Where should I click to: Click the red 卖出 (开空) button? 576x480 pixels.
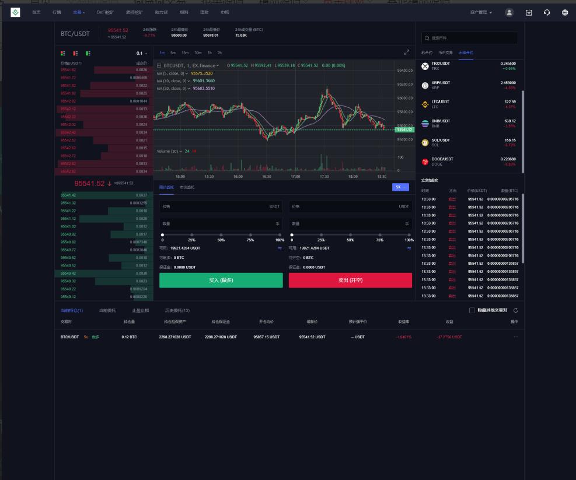[350, 280]
